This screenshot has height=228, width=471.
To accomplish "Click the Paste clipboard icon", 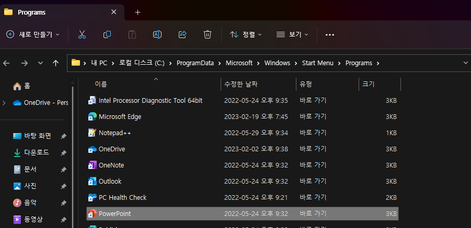I will click(132, 34).
